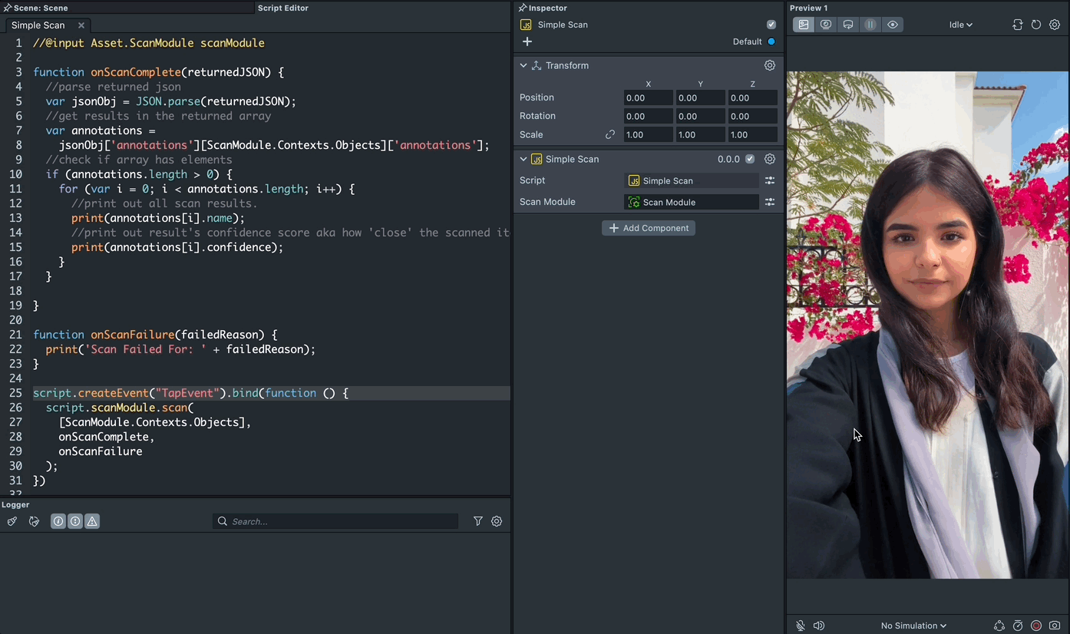The height and width of the screenshot is (634, 1070).
Task: Select the Script Editor panel tab
Action: 282,8
